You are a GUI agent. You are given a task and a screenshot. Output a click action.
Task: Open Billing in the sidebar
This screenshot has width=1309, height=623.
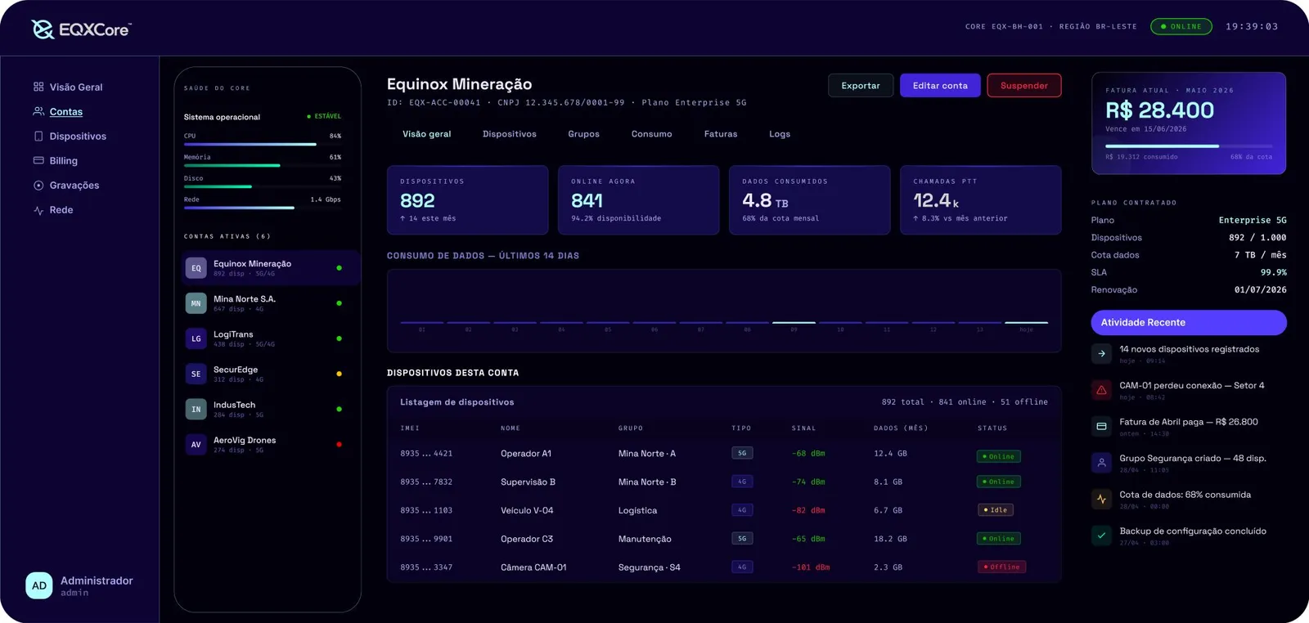tap(64, 161)
